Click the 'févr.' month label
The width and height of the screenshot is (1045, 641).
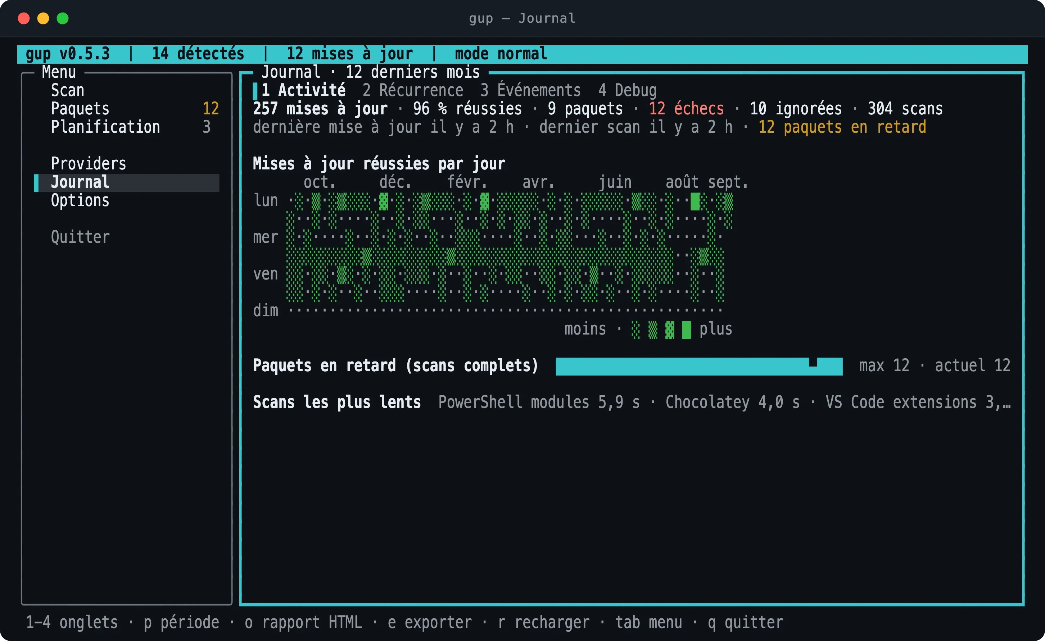pyautogui.click(x=467, y=182)
